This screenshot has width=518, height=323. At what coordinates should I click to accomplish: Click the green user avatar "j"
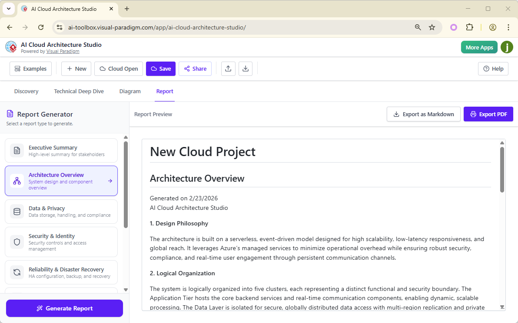(x=507, y=47)
